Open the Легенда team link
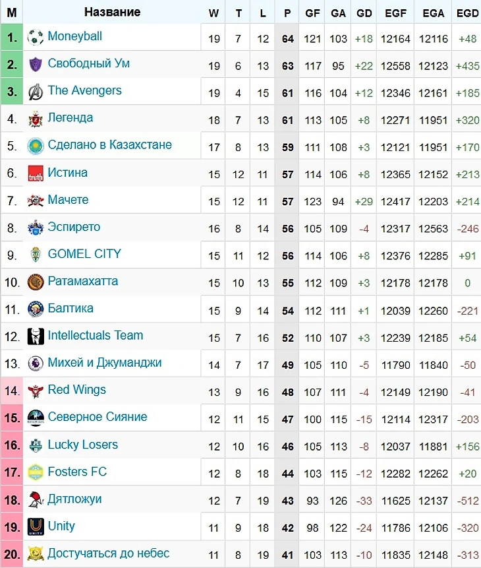Screen dimensions: 481x568 (x=71, y=118)
